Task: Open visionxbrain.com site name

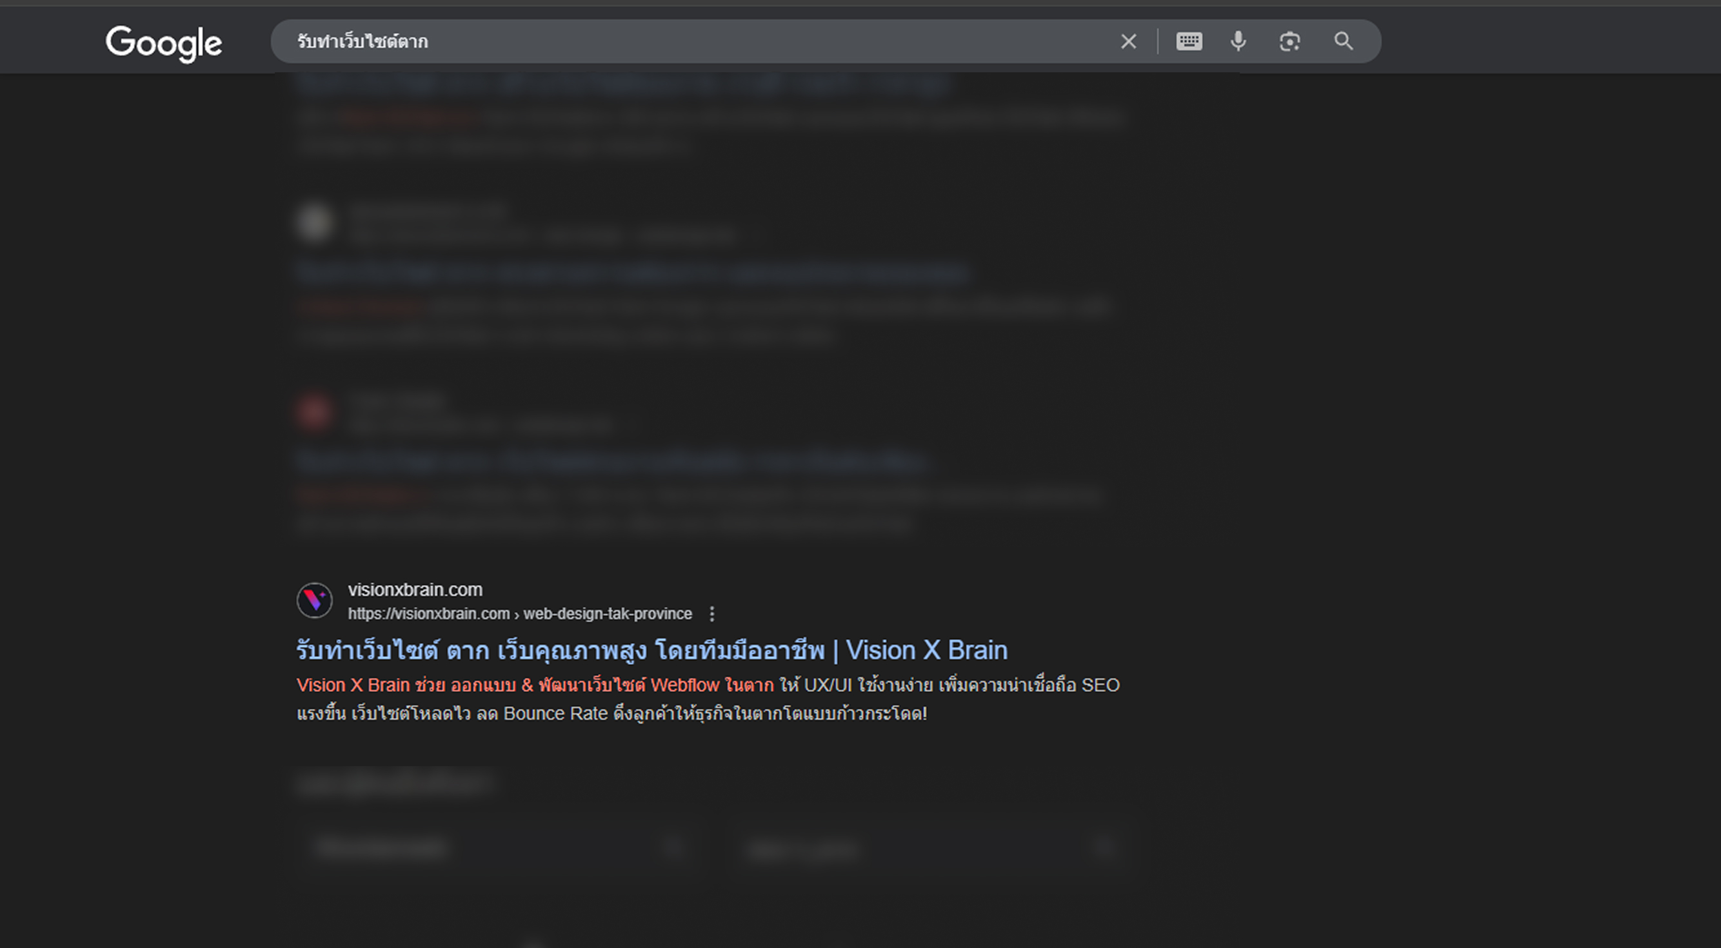Action: pos(415,589)
